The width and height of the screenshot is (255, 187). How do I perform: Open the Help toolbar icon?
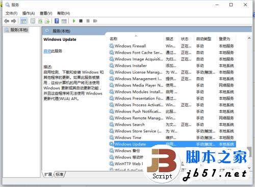pos(57,21)
